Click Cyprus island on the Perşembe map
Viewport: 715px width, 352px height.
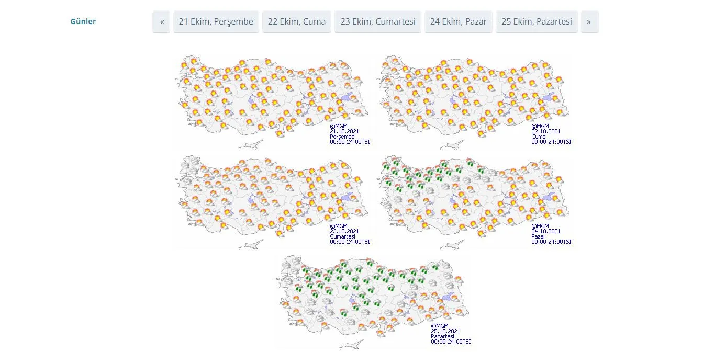point(251,145)
